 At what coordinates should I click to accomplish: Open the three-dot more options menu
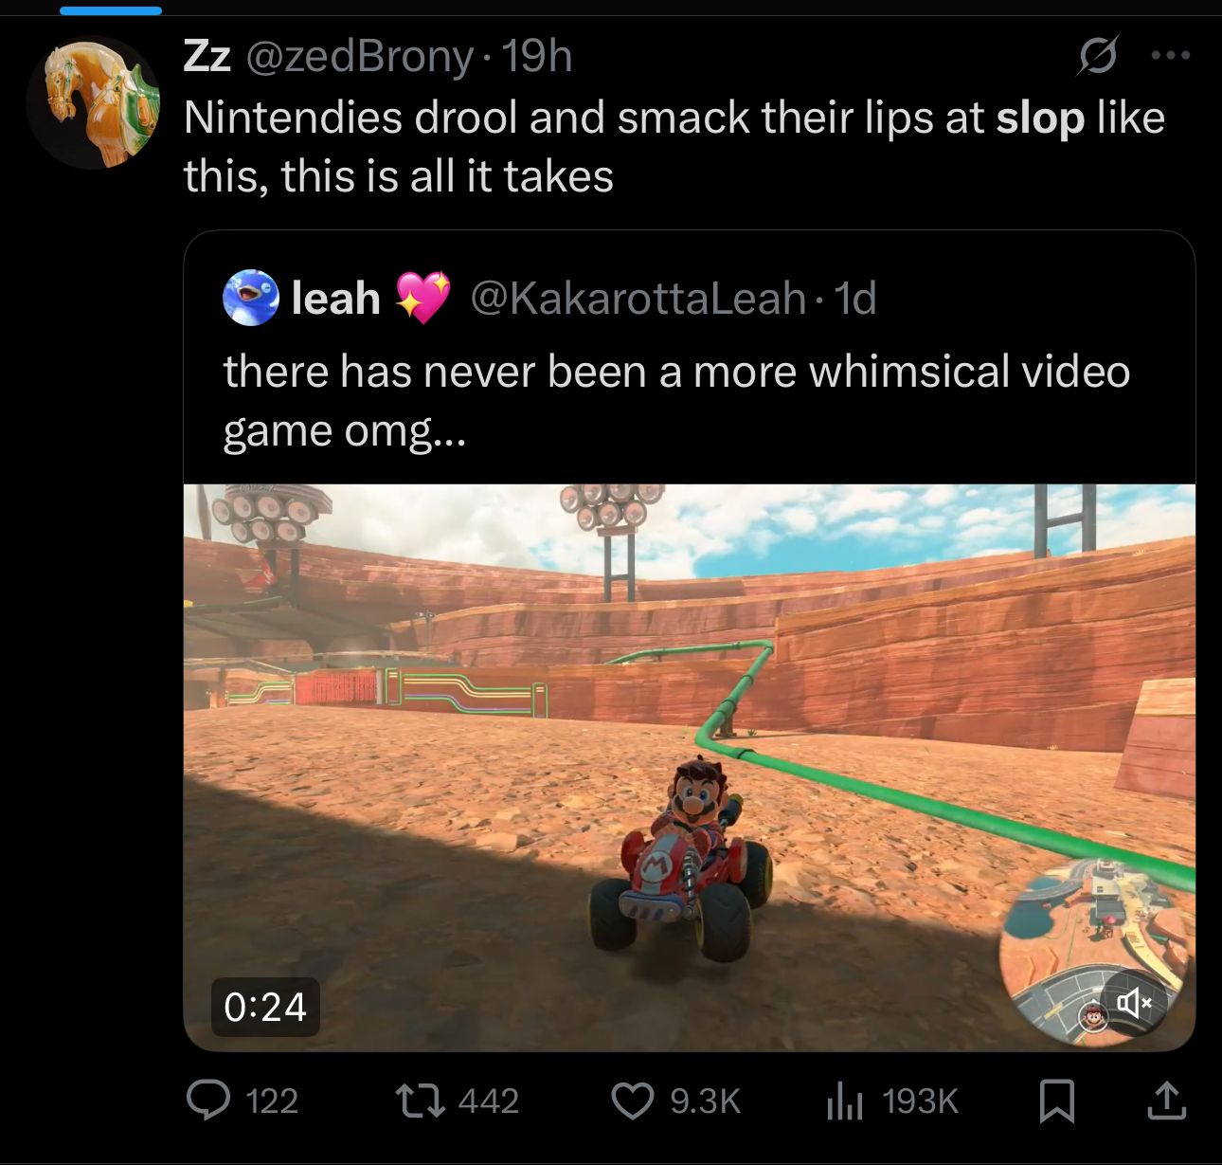tap(1171, 55)
